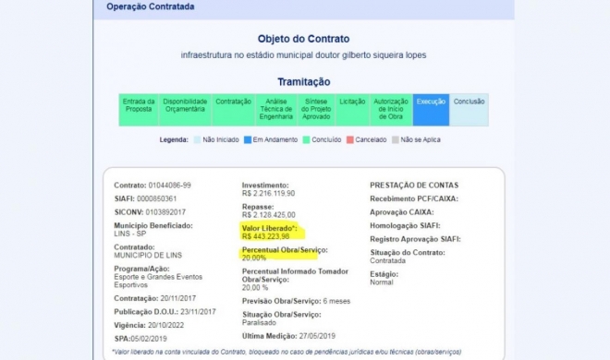The height and width of the screenshot is (360, 610).
Task: Click the stadium infrastructure description text
Action: [x=303, y=55]
